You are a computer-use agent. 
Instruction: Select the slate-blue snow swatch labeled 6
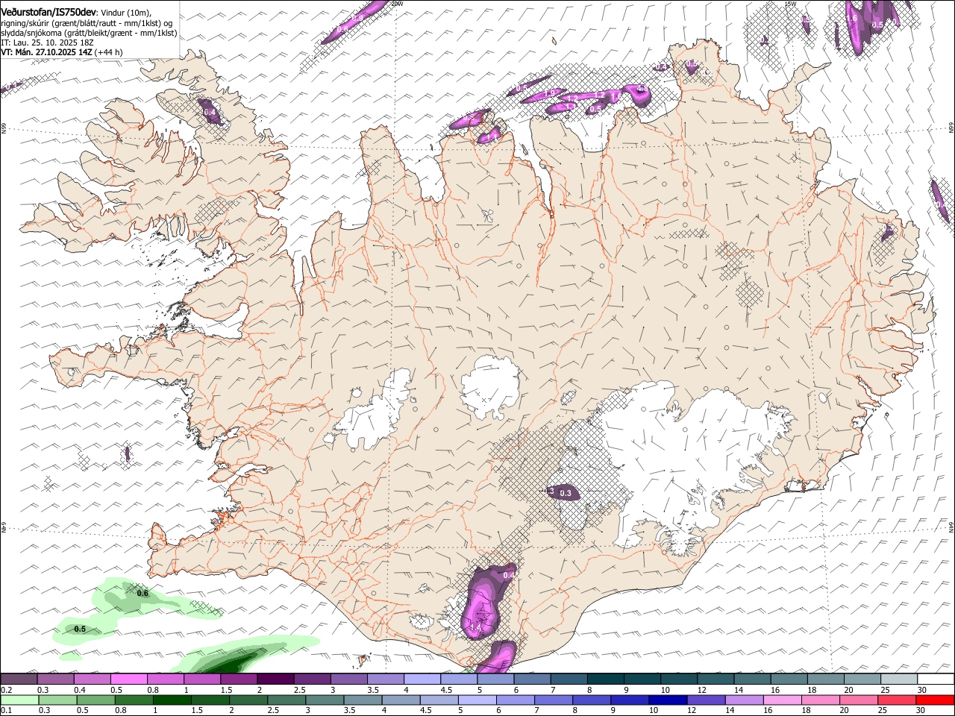pos(532,679)
